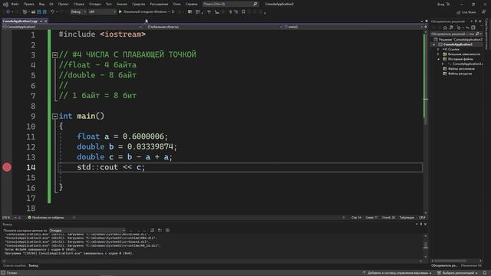Open the Средства menu
Viewport: 491px width, 276px height.
click(x=138, y=4)
